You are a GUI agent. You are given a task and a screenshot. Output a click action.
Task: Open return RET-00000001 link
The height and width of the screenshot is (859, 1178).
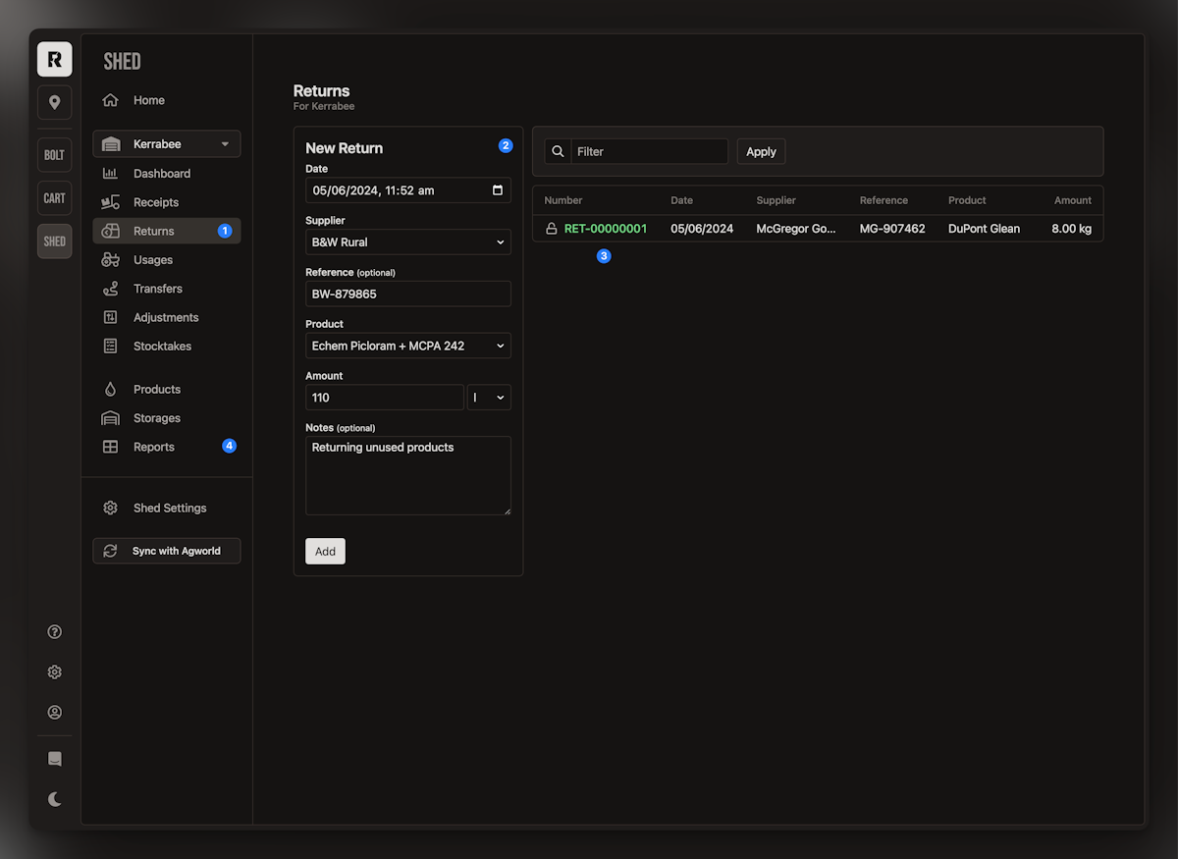tap(606, 228)
